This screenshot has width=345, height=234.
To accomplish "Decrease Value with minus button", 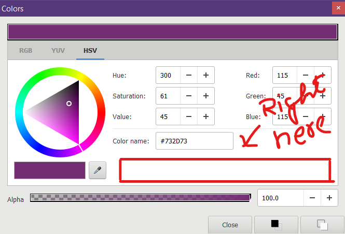I will click(x=189, y=116).
